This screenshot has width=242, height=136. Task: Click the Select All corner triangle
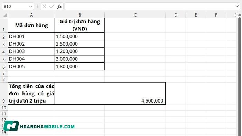pyautogui.click(x=5, y=15)
